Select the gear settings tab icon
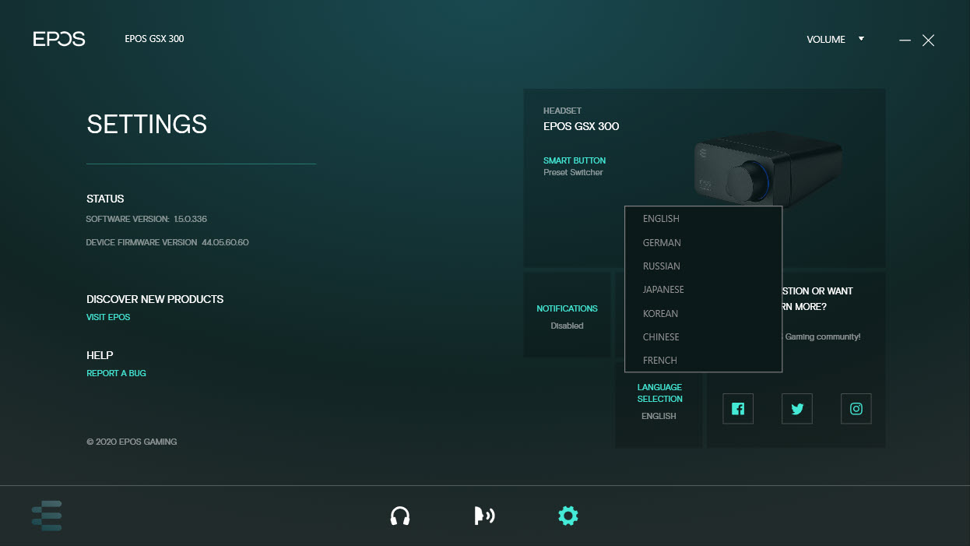The image size is (970, 546). pos(568,516)
